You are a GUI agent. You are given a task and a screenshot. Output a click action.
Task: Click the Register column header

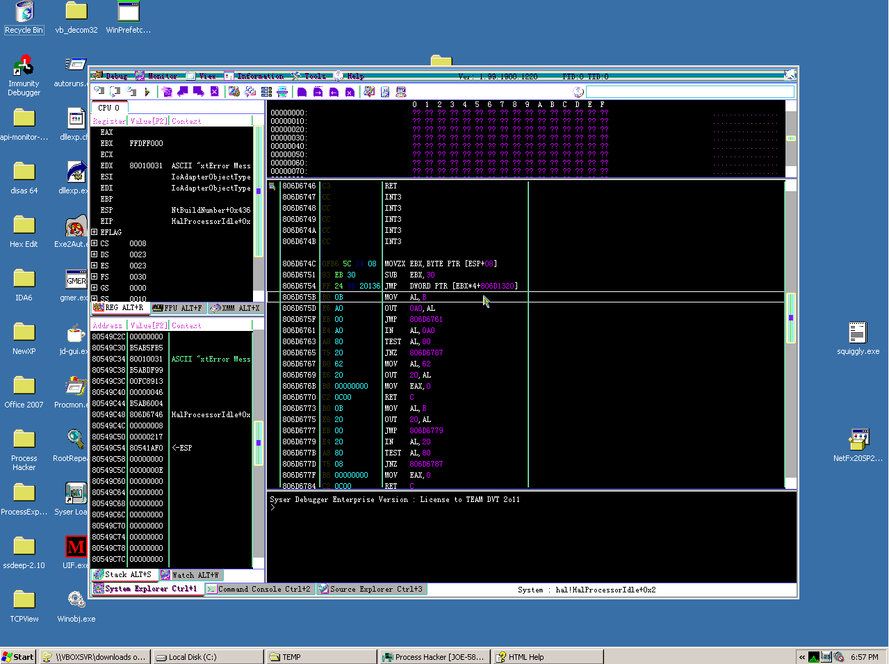coord(109,121)
